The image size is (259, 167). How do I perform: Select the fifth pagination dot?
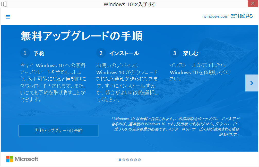(135, 160)
